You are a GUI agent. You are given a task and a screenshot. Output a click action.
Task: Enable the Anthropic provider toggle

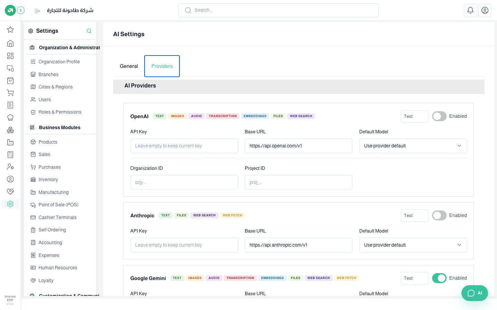pos(439,215)
